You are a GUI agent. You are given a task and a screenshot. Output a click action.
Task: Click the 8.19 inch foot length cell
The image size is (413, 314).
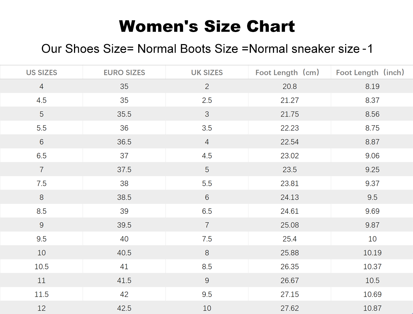(372, 86)
